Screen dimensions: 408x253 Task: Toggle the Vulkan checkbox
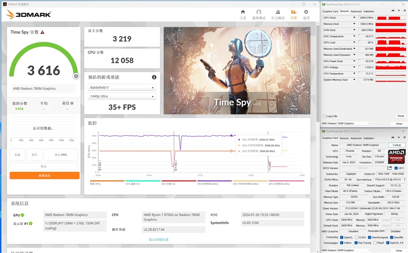pyautogui.click(x=342, y=243)
